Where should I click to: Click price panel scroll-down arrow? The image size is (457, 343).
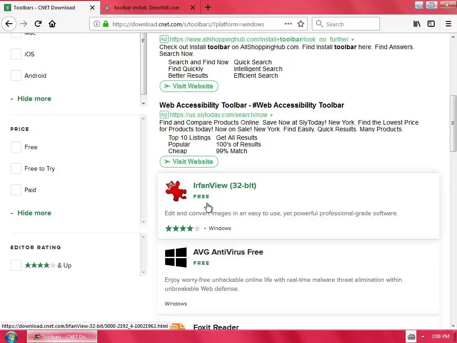(x=143, y=222)
